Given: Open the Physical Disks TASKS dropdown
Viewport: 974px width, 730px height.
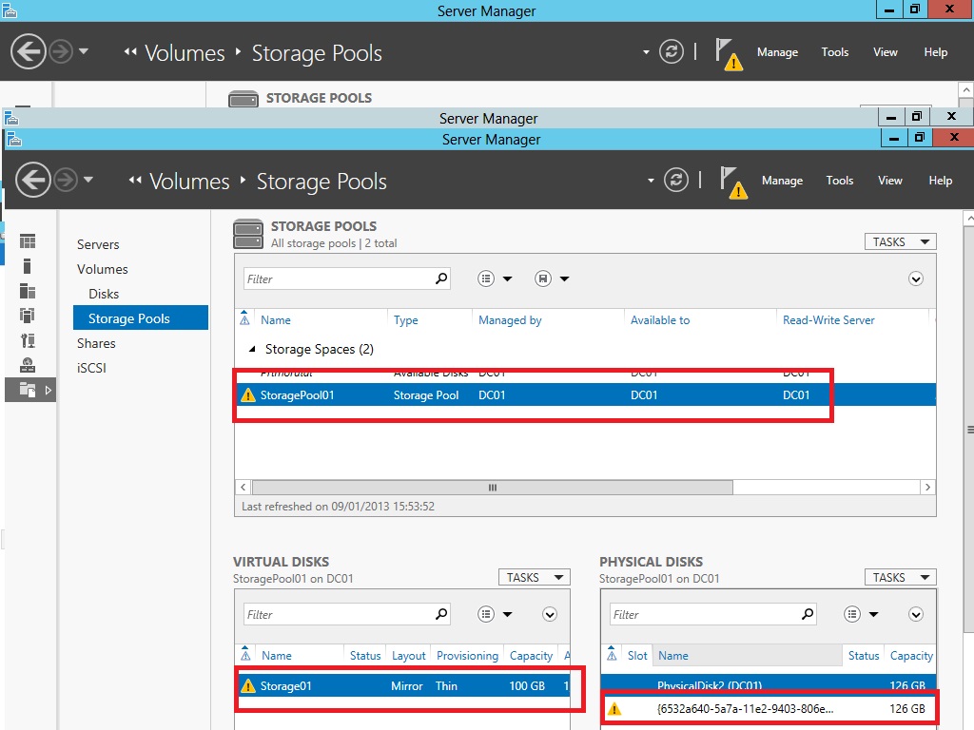Looking at the screenshot, I should (900, 578).
